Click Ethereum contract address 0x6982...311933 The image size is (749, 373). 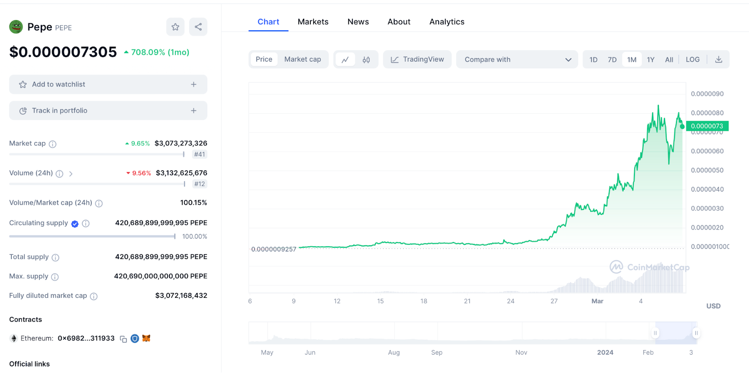pyautogui.click(x=86, y=338)
